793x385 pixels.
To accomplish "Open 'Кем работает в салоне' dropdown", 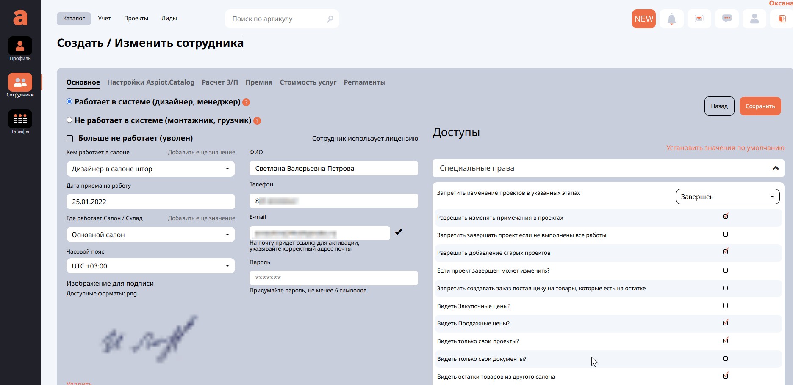I will 150,169.
